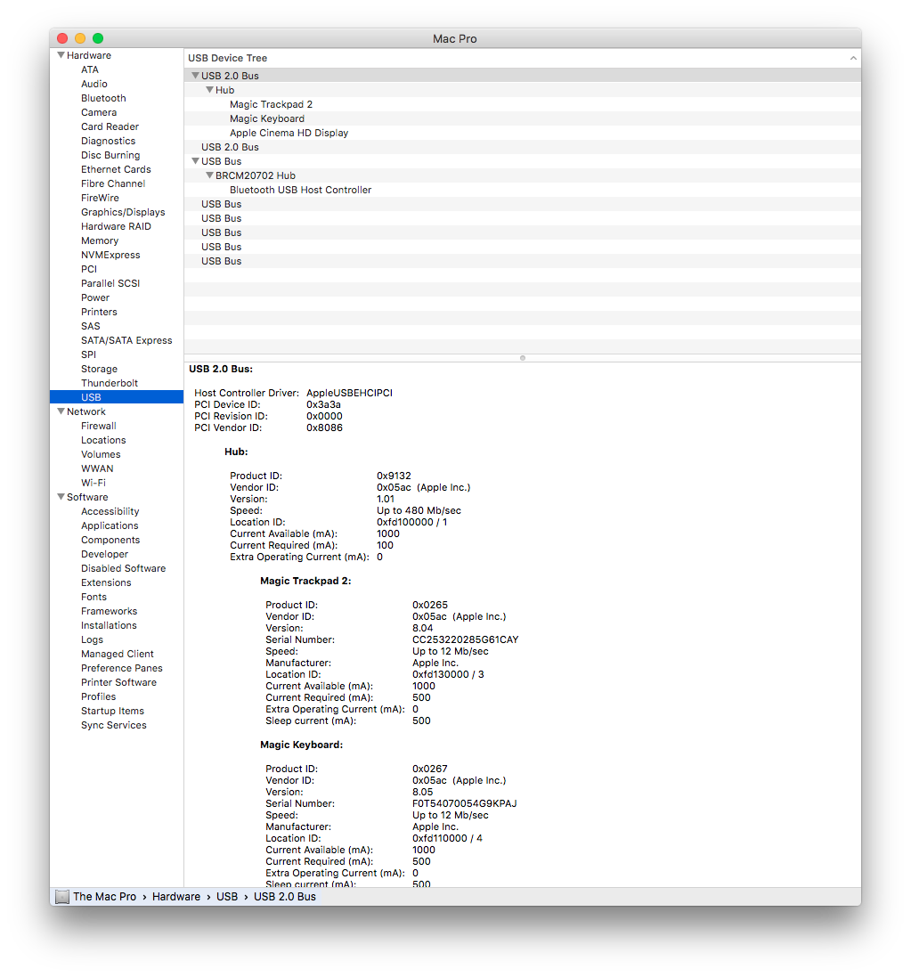Open the Thunderbolt category

[x=109, y=383]
